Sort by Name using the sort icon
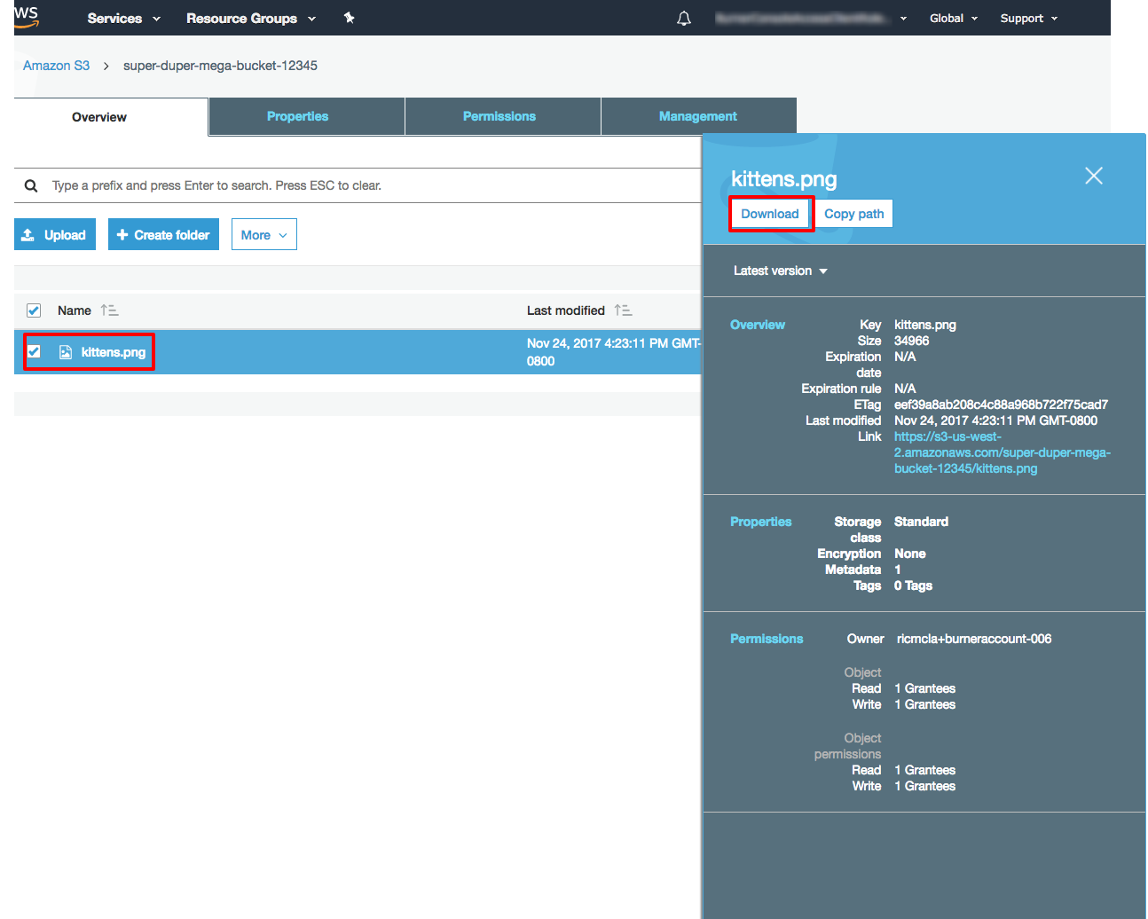 (109, 310)
